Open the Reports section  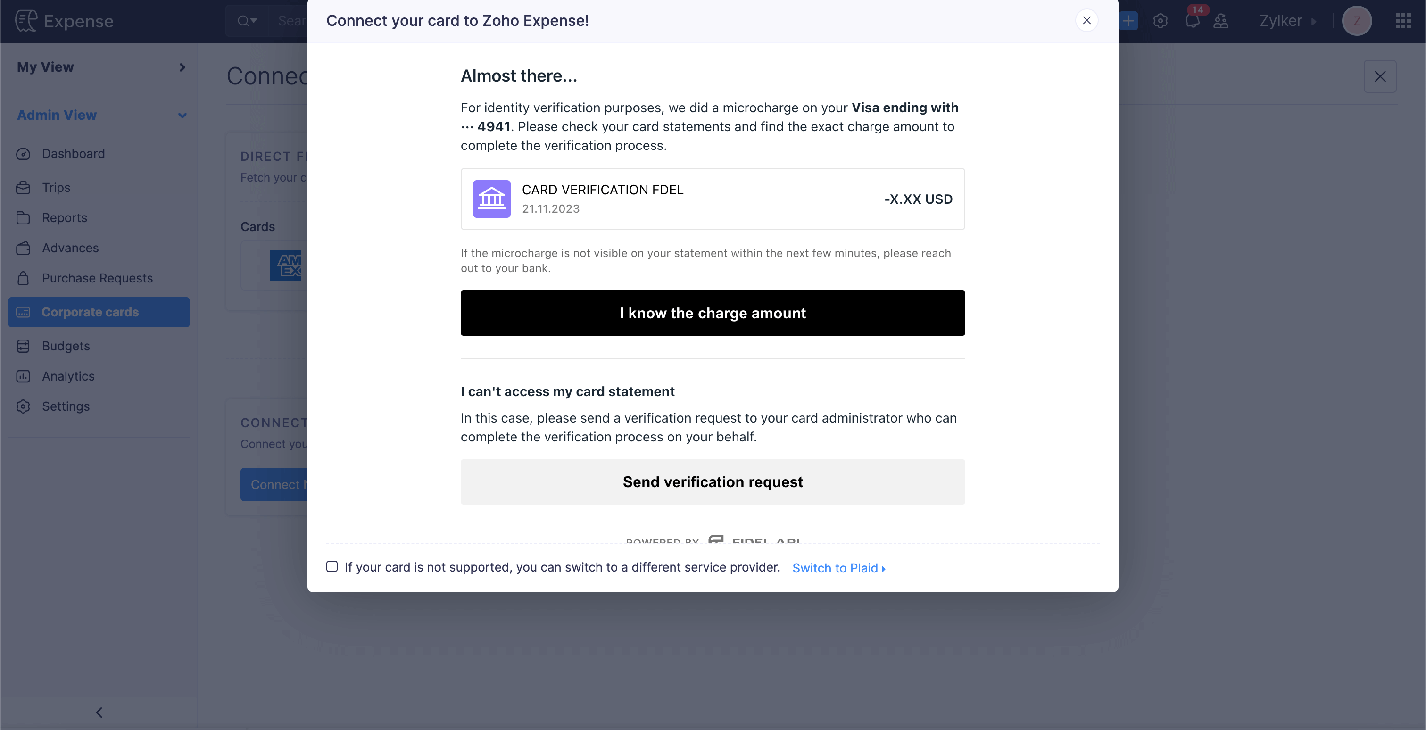[x=64, y=217]
